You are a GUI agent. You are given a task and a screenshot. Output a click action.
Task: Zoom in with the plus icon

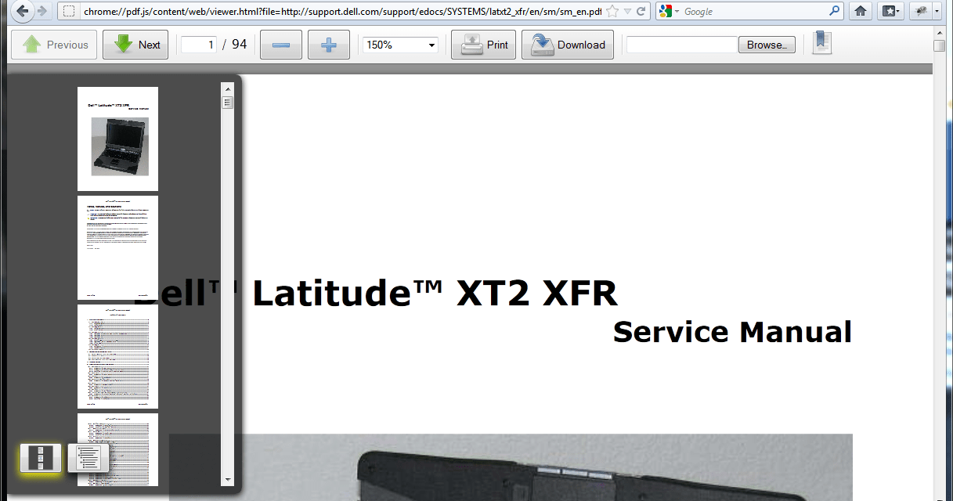point(328,44)
